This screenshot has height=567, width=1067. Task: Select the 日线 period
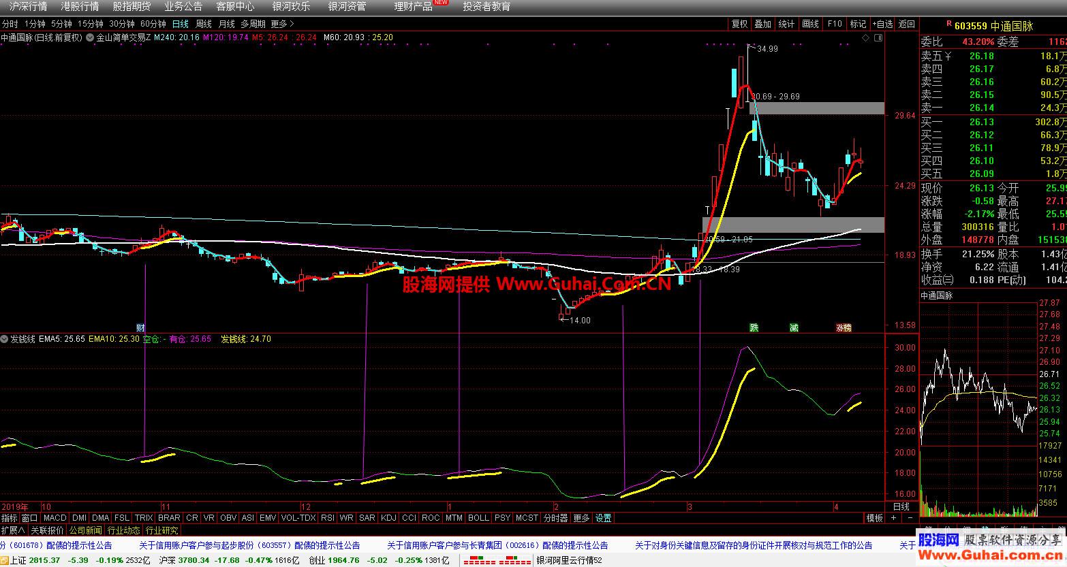click(181, 24)
